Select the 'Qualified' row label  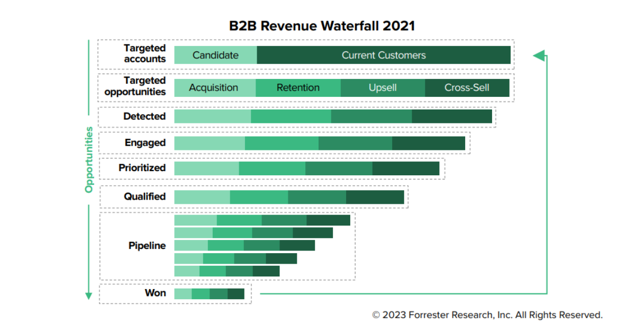click(x=144, y=196)
